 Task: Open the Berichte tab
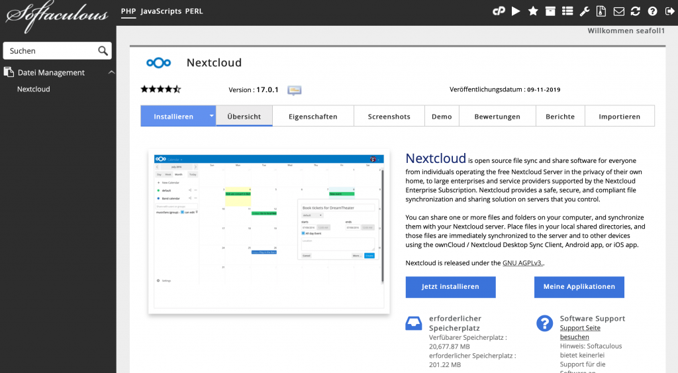pyautogui.click(x=560, y=117)
